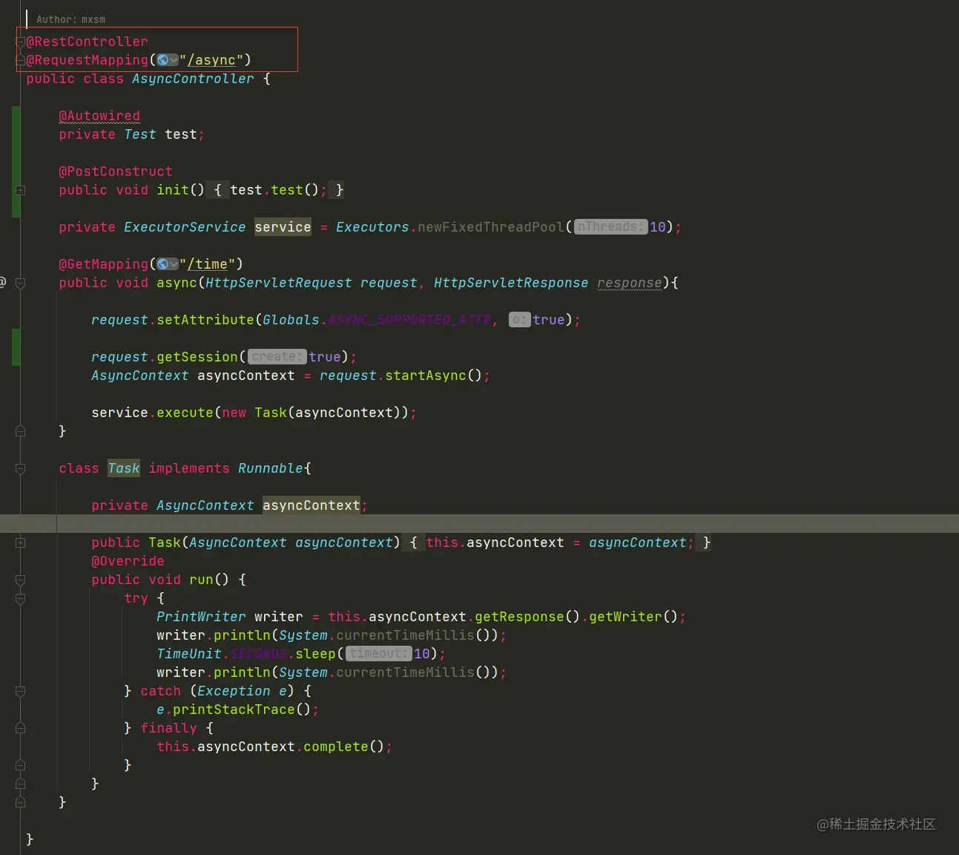The height and width of the screenshot is (855, 959).
Task: Click underlined "response" parameter
Action: [x=629, y=283]
